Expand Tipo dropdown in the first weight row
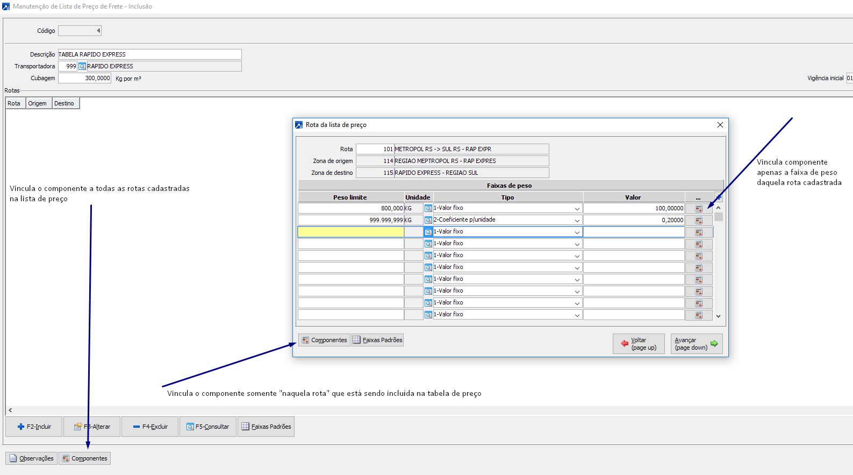The image size is (853, 475). point(577,209)
